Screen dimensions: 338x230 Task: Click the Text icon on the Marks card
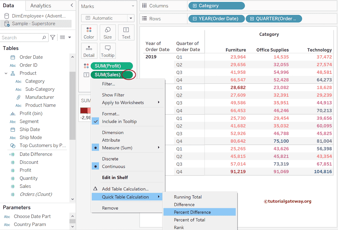pos(126,32)
